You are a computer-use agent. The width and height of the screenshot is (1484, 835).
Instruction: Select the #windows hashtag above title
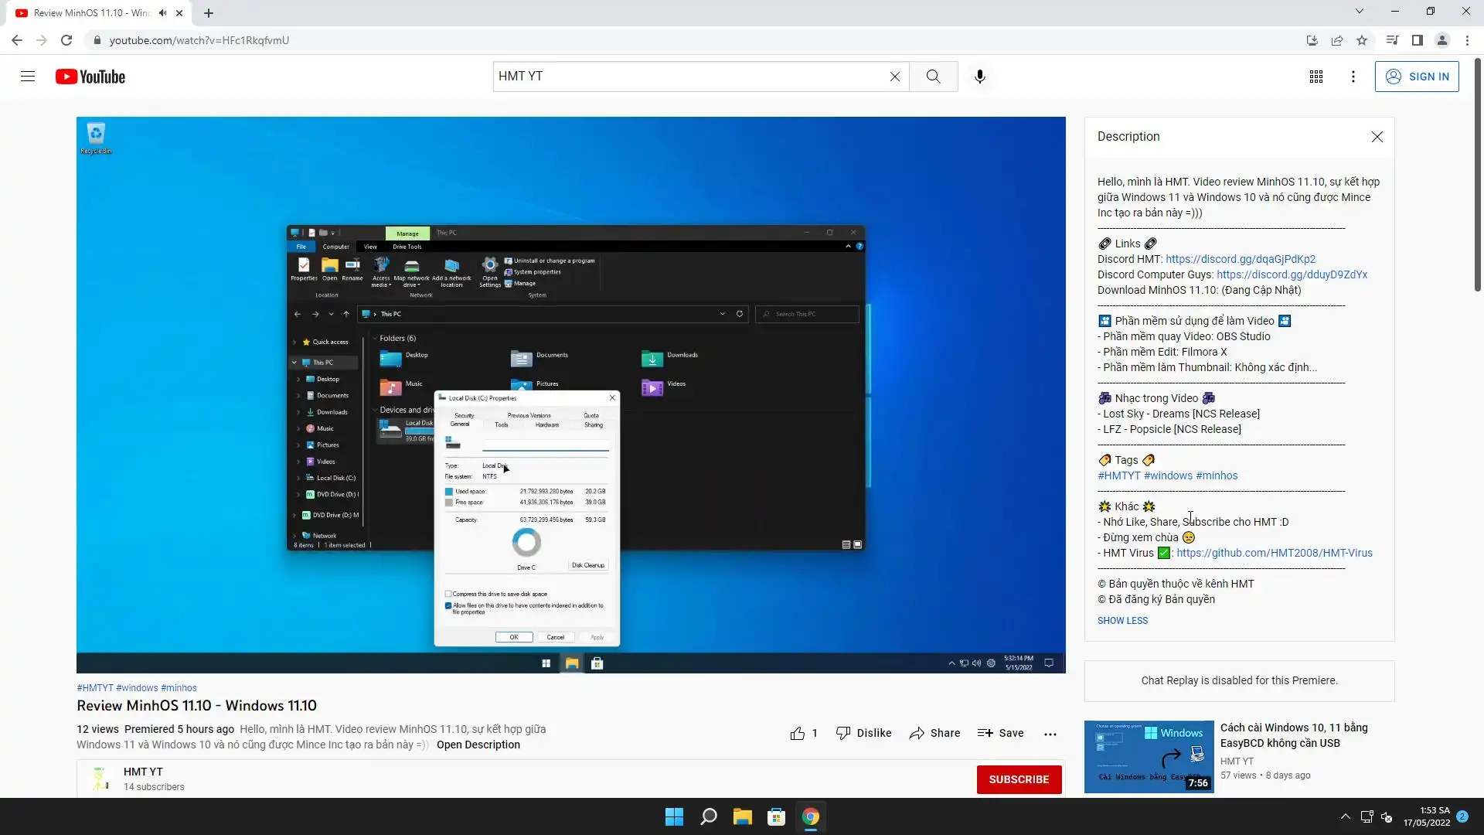tap(137, 688)
